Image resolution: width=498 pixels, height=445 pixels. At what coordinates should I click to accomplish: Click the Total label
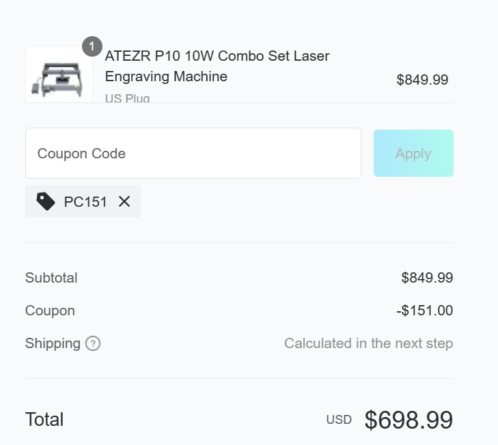44,420
